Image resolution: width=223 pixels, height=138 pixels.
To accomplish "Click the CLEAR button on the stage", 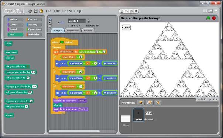I will [126, 27].
